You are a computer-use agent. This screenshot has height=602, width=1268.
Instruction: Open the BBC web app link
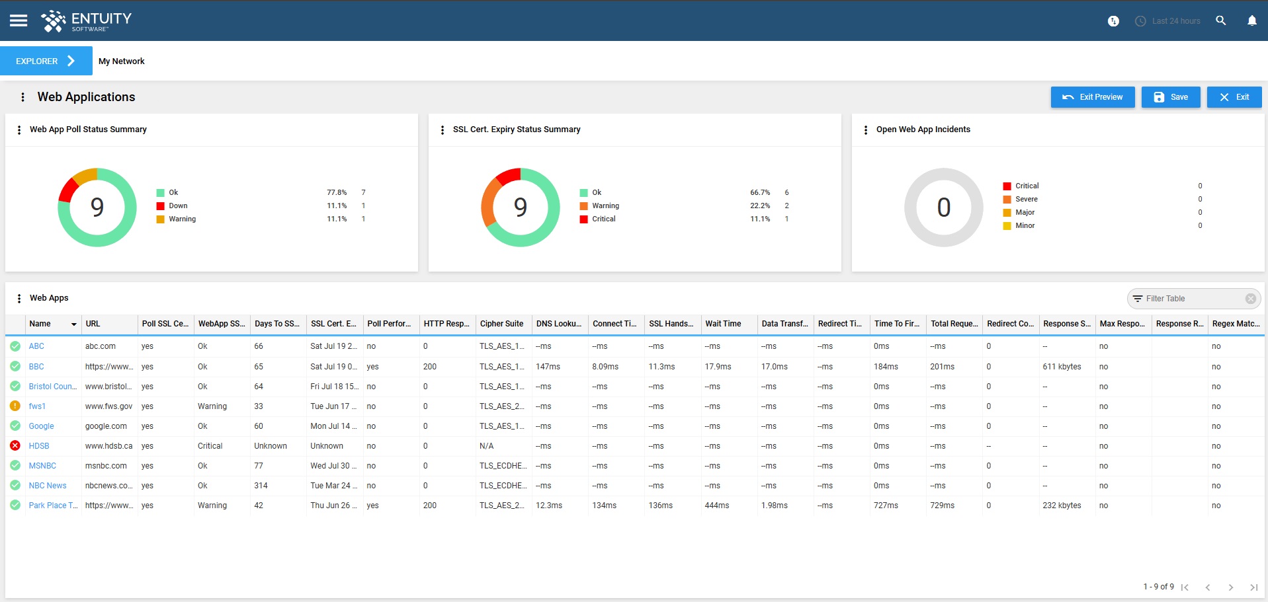click(36, 366)
